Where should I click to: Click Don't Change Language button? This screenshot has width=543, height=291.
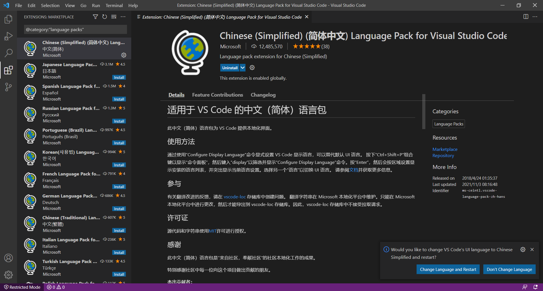pos(509,269)
